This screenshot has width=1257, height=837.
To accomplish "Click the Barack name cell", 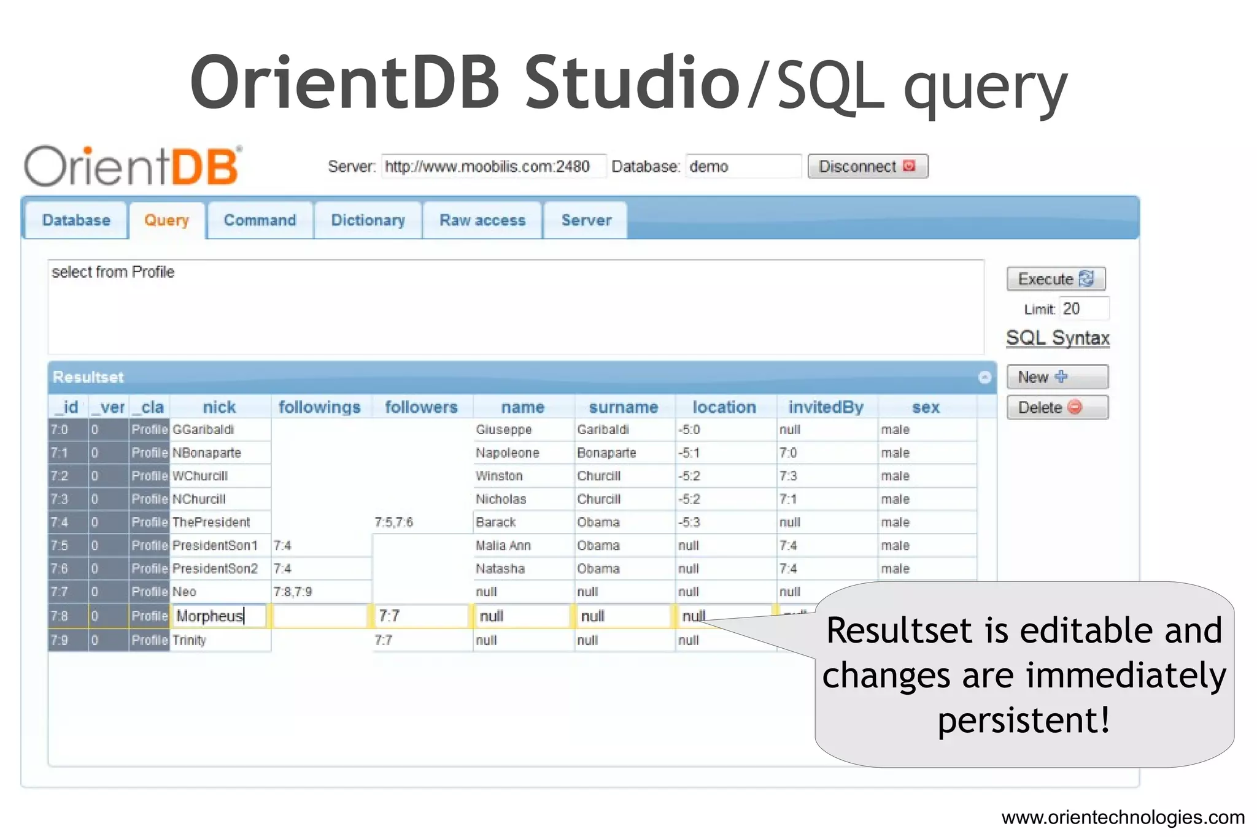I will (523, 522).
